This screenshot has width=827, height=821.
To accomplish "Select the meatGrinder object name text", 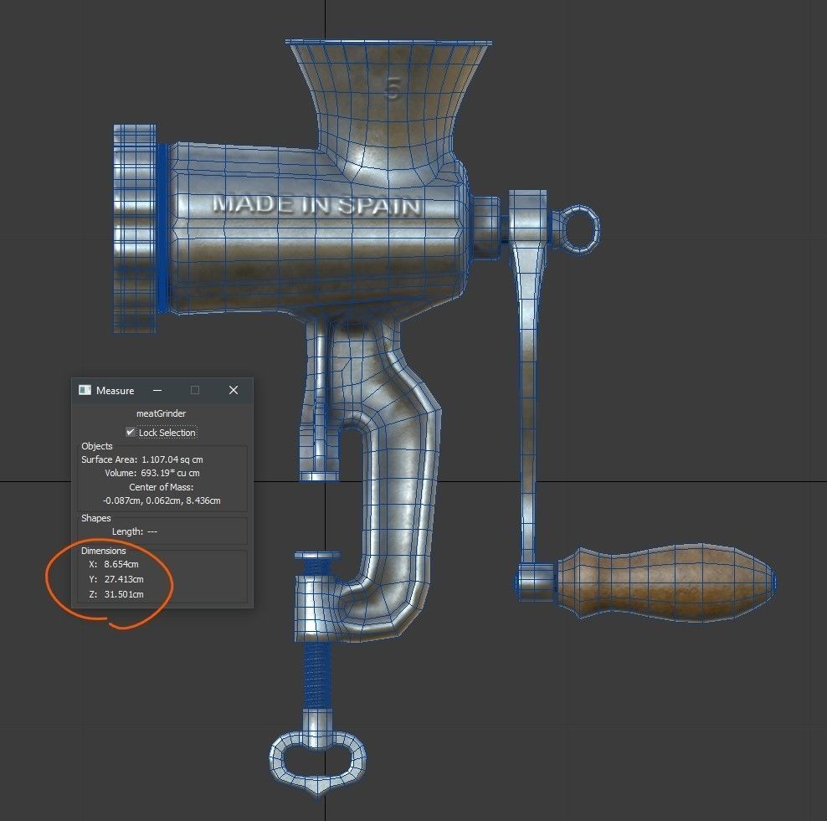I will 162,413.
